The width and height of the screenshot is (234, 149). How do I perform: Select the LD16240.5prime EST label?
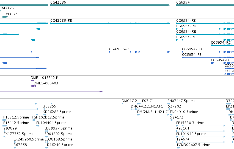click(59, 145)
